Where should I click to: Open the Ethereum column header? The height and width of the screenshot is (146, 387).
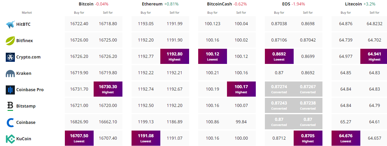(x=152, y=4)
